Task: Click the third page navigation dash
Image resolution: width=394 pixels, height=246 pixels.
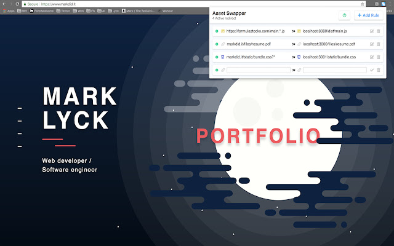Action: (x=20, y=133)
